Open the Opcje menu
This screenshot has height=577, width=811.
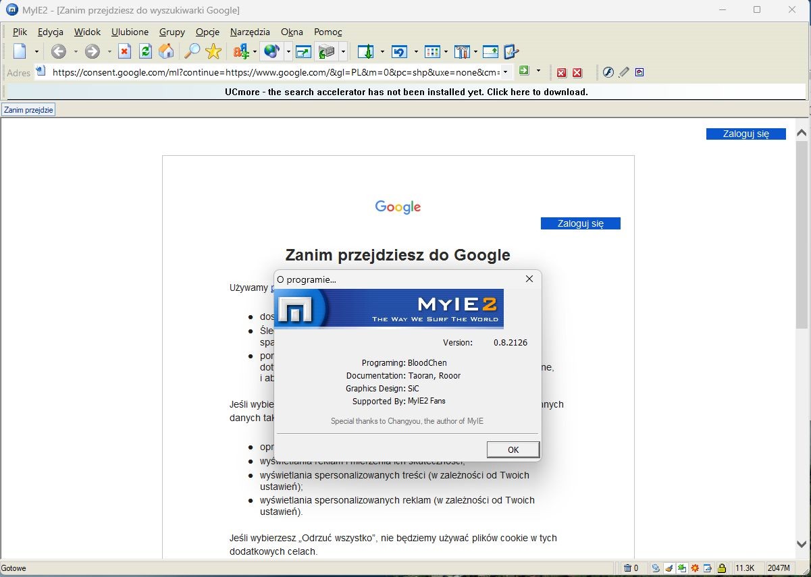click(x=207, y=32)
